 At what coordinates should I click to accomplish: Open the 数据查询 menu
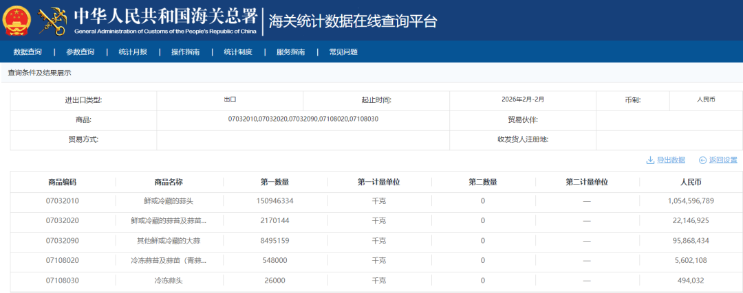(28, 52)
